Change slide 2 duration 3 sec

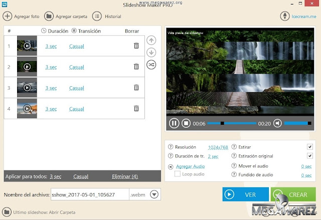click(51, 67)
